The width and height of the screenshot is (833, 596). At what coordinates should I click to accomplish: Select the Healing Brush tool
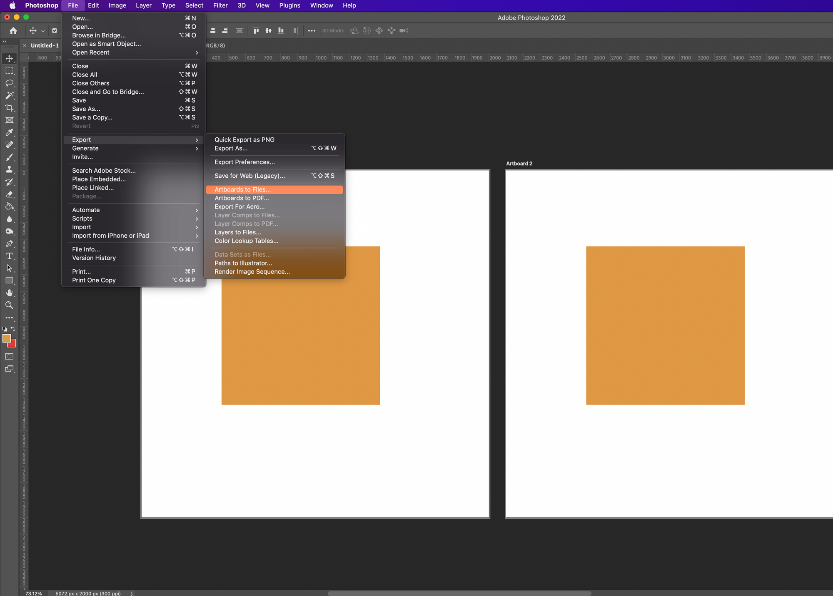point(9,145)
